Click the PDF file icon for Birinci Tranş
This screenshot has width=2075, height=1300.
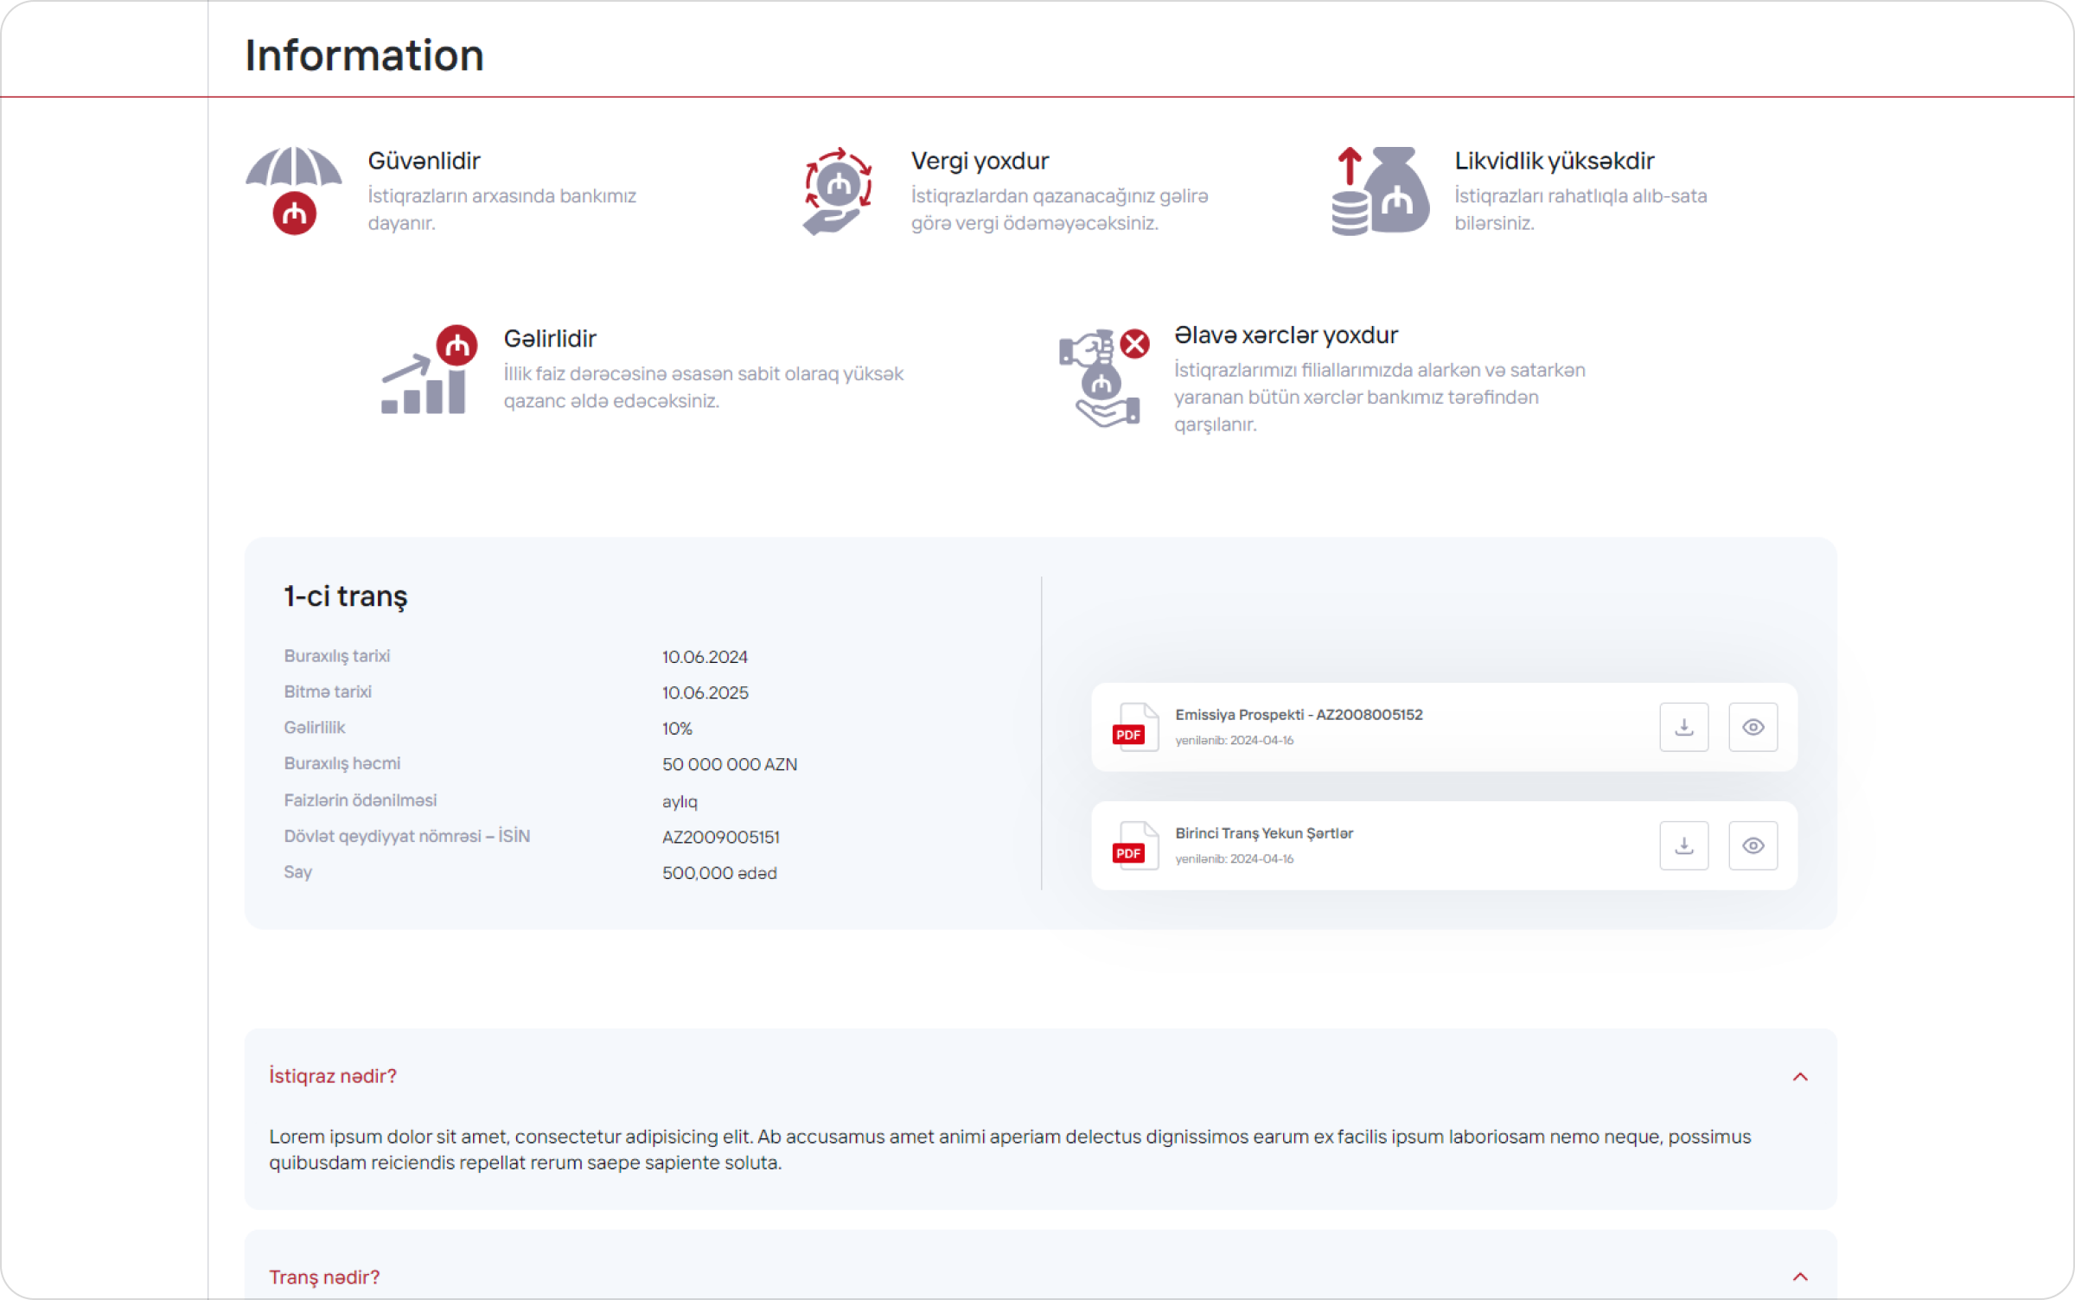1134,845
